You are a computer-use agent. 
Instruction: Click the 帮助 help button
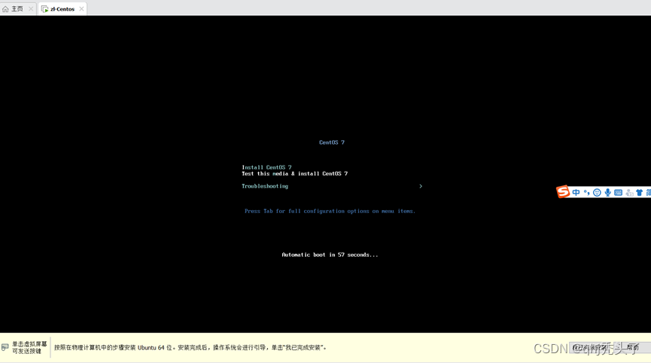(633, 348)
